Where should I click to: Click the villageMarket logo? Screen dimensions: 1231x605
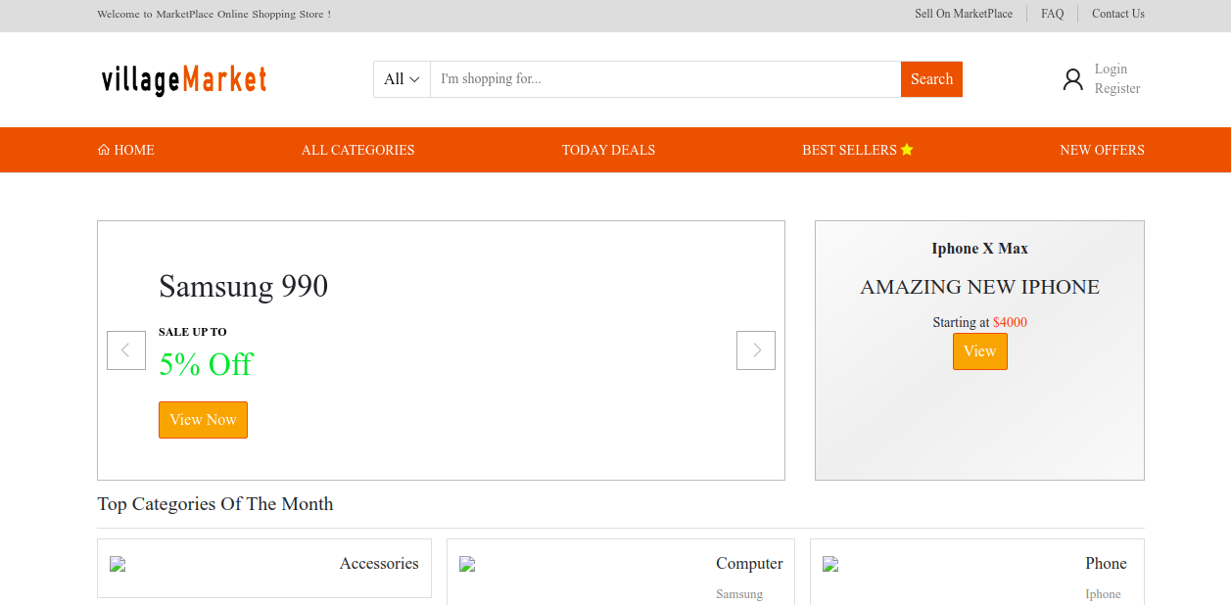(x=184, y=79)
